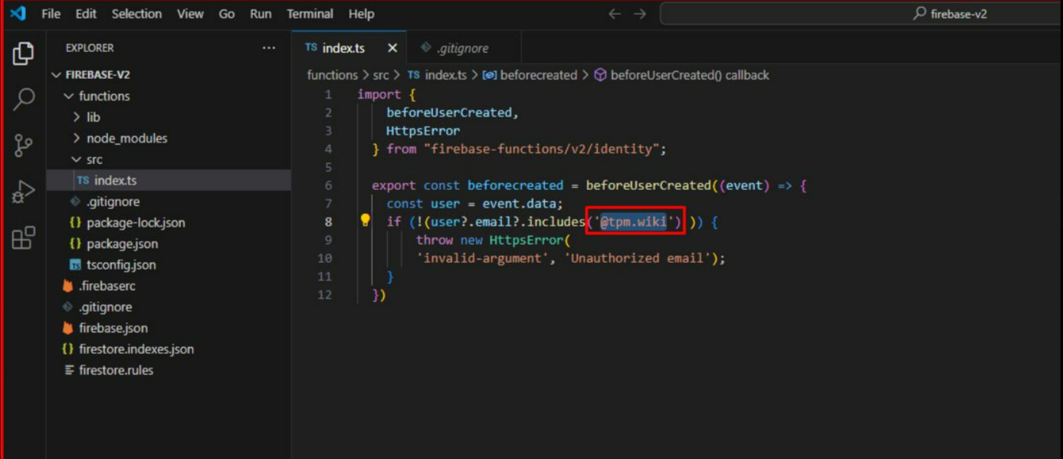The width and height of the screenshot is (1063, 459).
Task: Open the Go menu
Action: (227, 14)
